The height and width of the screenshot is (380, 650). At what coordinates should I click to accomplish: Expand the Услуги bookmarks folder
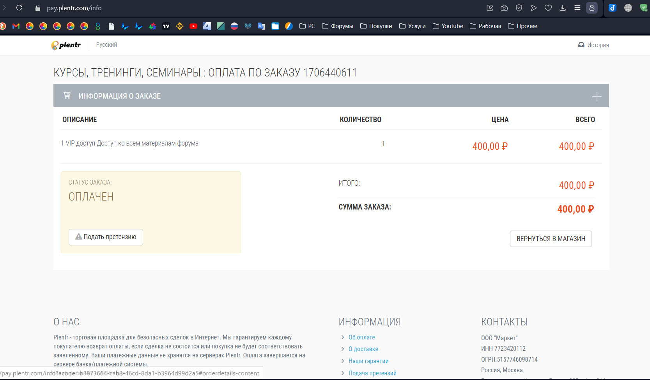coord(413,26)
